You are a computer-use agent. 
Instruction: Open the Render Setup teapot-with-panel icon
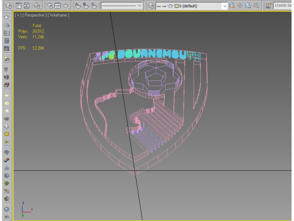coord(50,6)
